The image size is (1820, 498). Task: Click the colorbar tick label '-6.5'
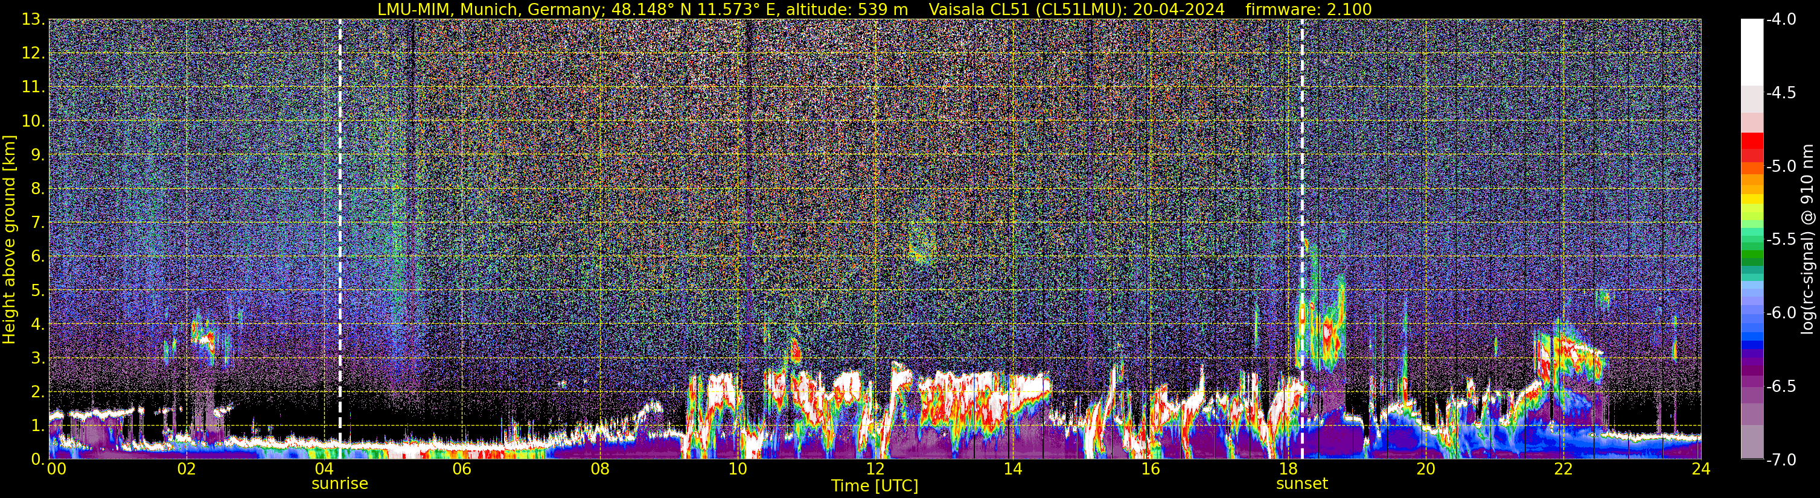coord(1780,386)
